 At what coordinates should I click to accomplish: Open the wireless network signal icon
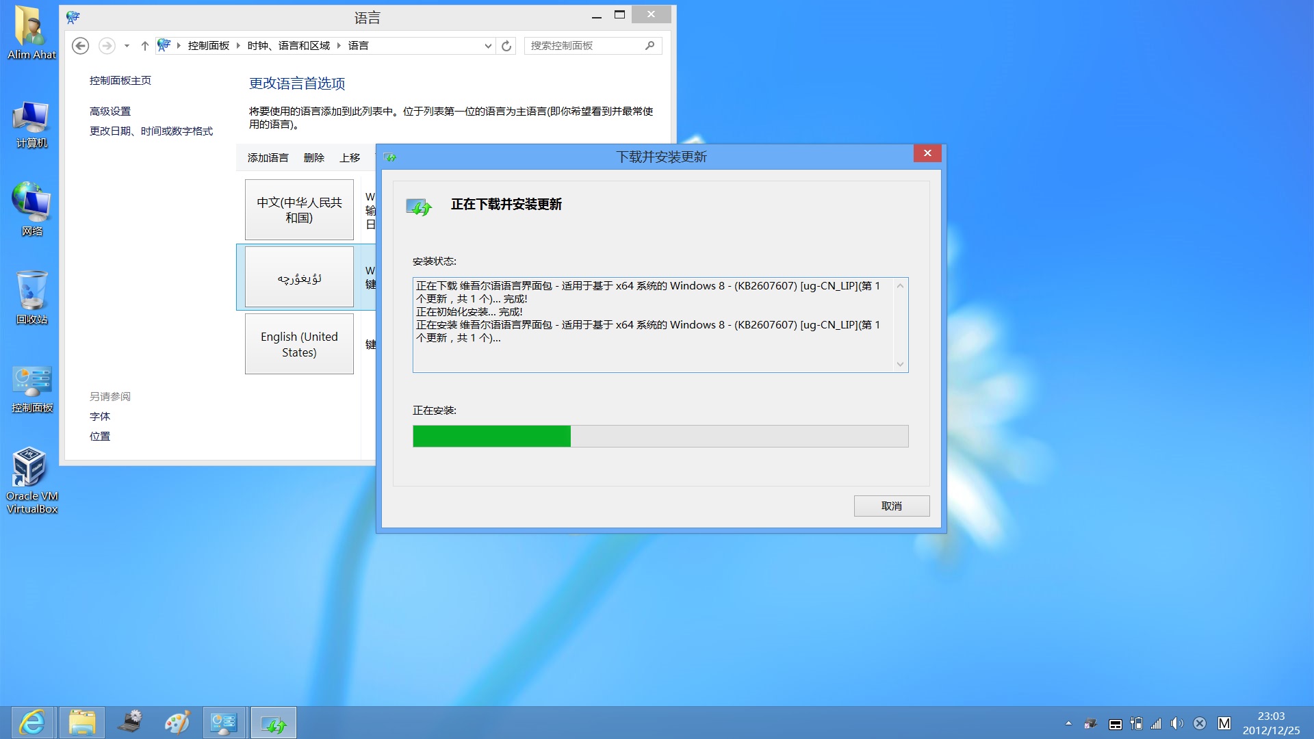1156,723
